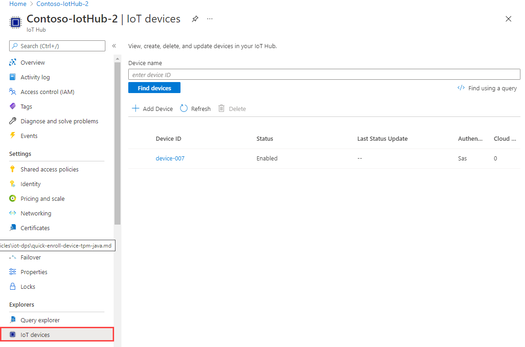Screen dimensions: 525x347
Task: Click the Refresh icon in the toolbar
Action: coord(184,109)
